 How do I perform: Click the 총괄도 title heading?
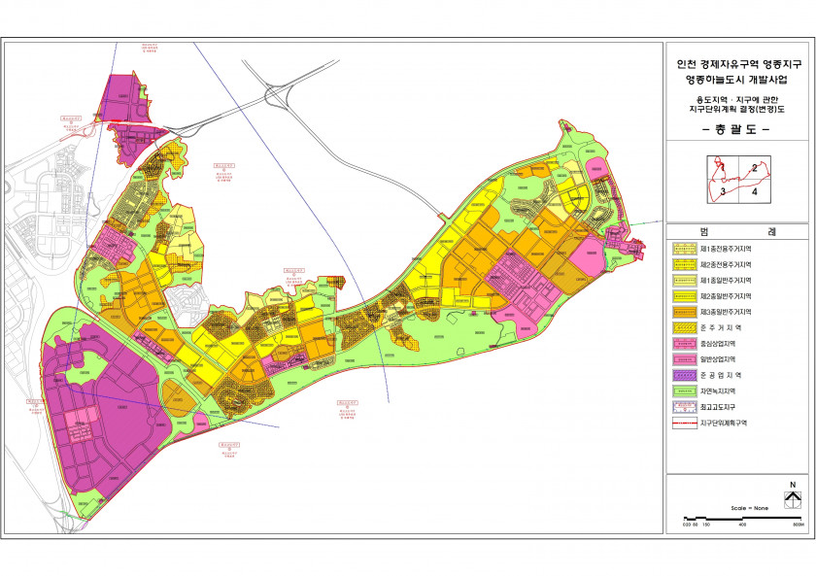coord(734,130)
